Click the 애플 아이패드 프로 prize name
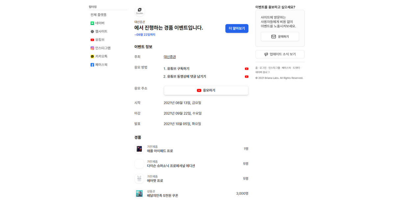 (x=160, y=151)
